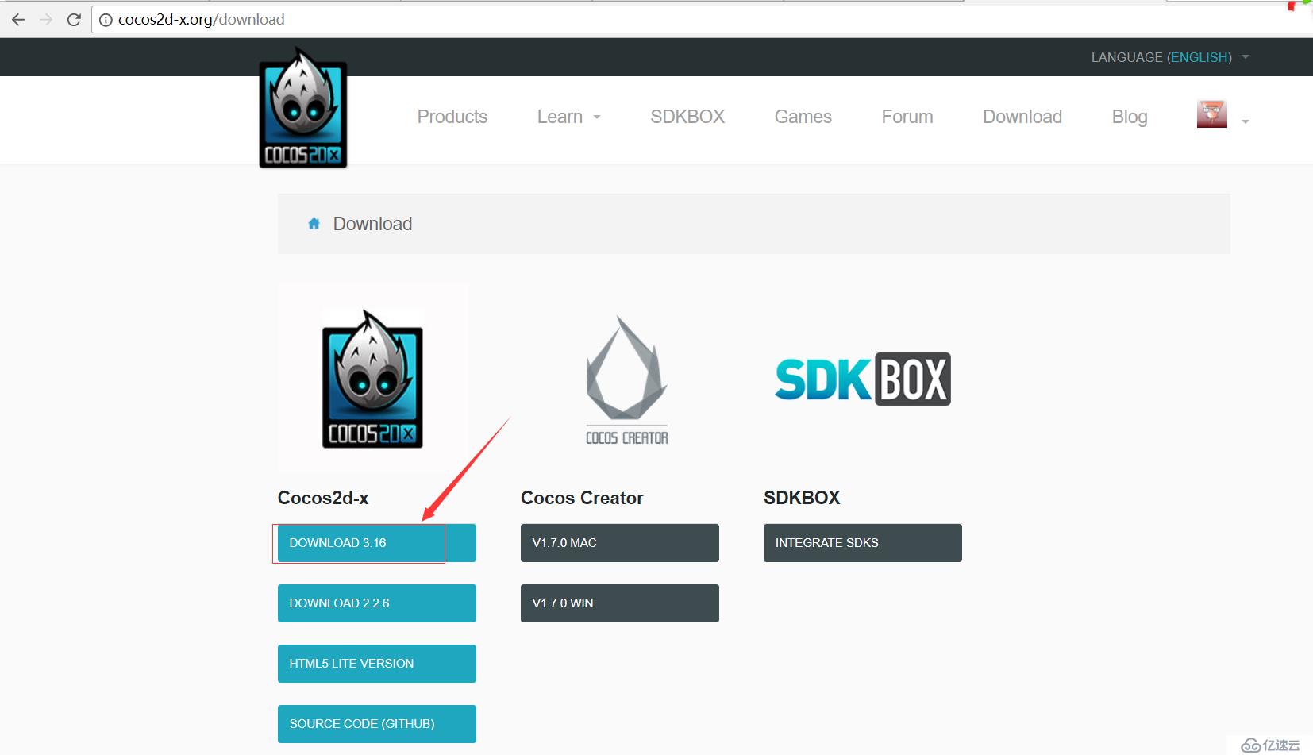Viewport: 1313px width, 755px height.
Task: Click the Cocos2d-x logo in header
Action: (x=303, y=107)
